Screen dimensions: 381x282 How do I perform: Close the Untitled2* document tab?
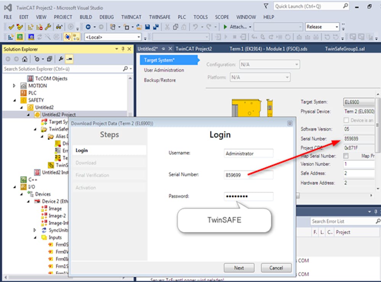[x=170, y=49]
